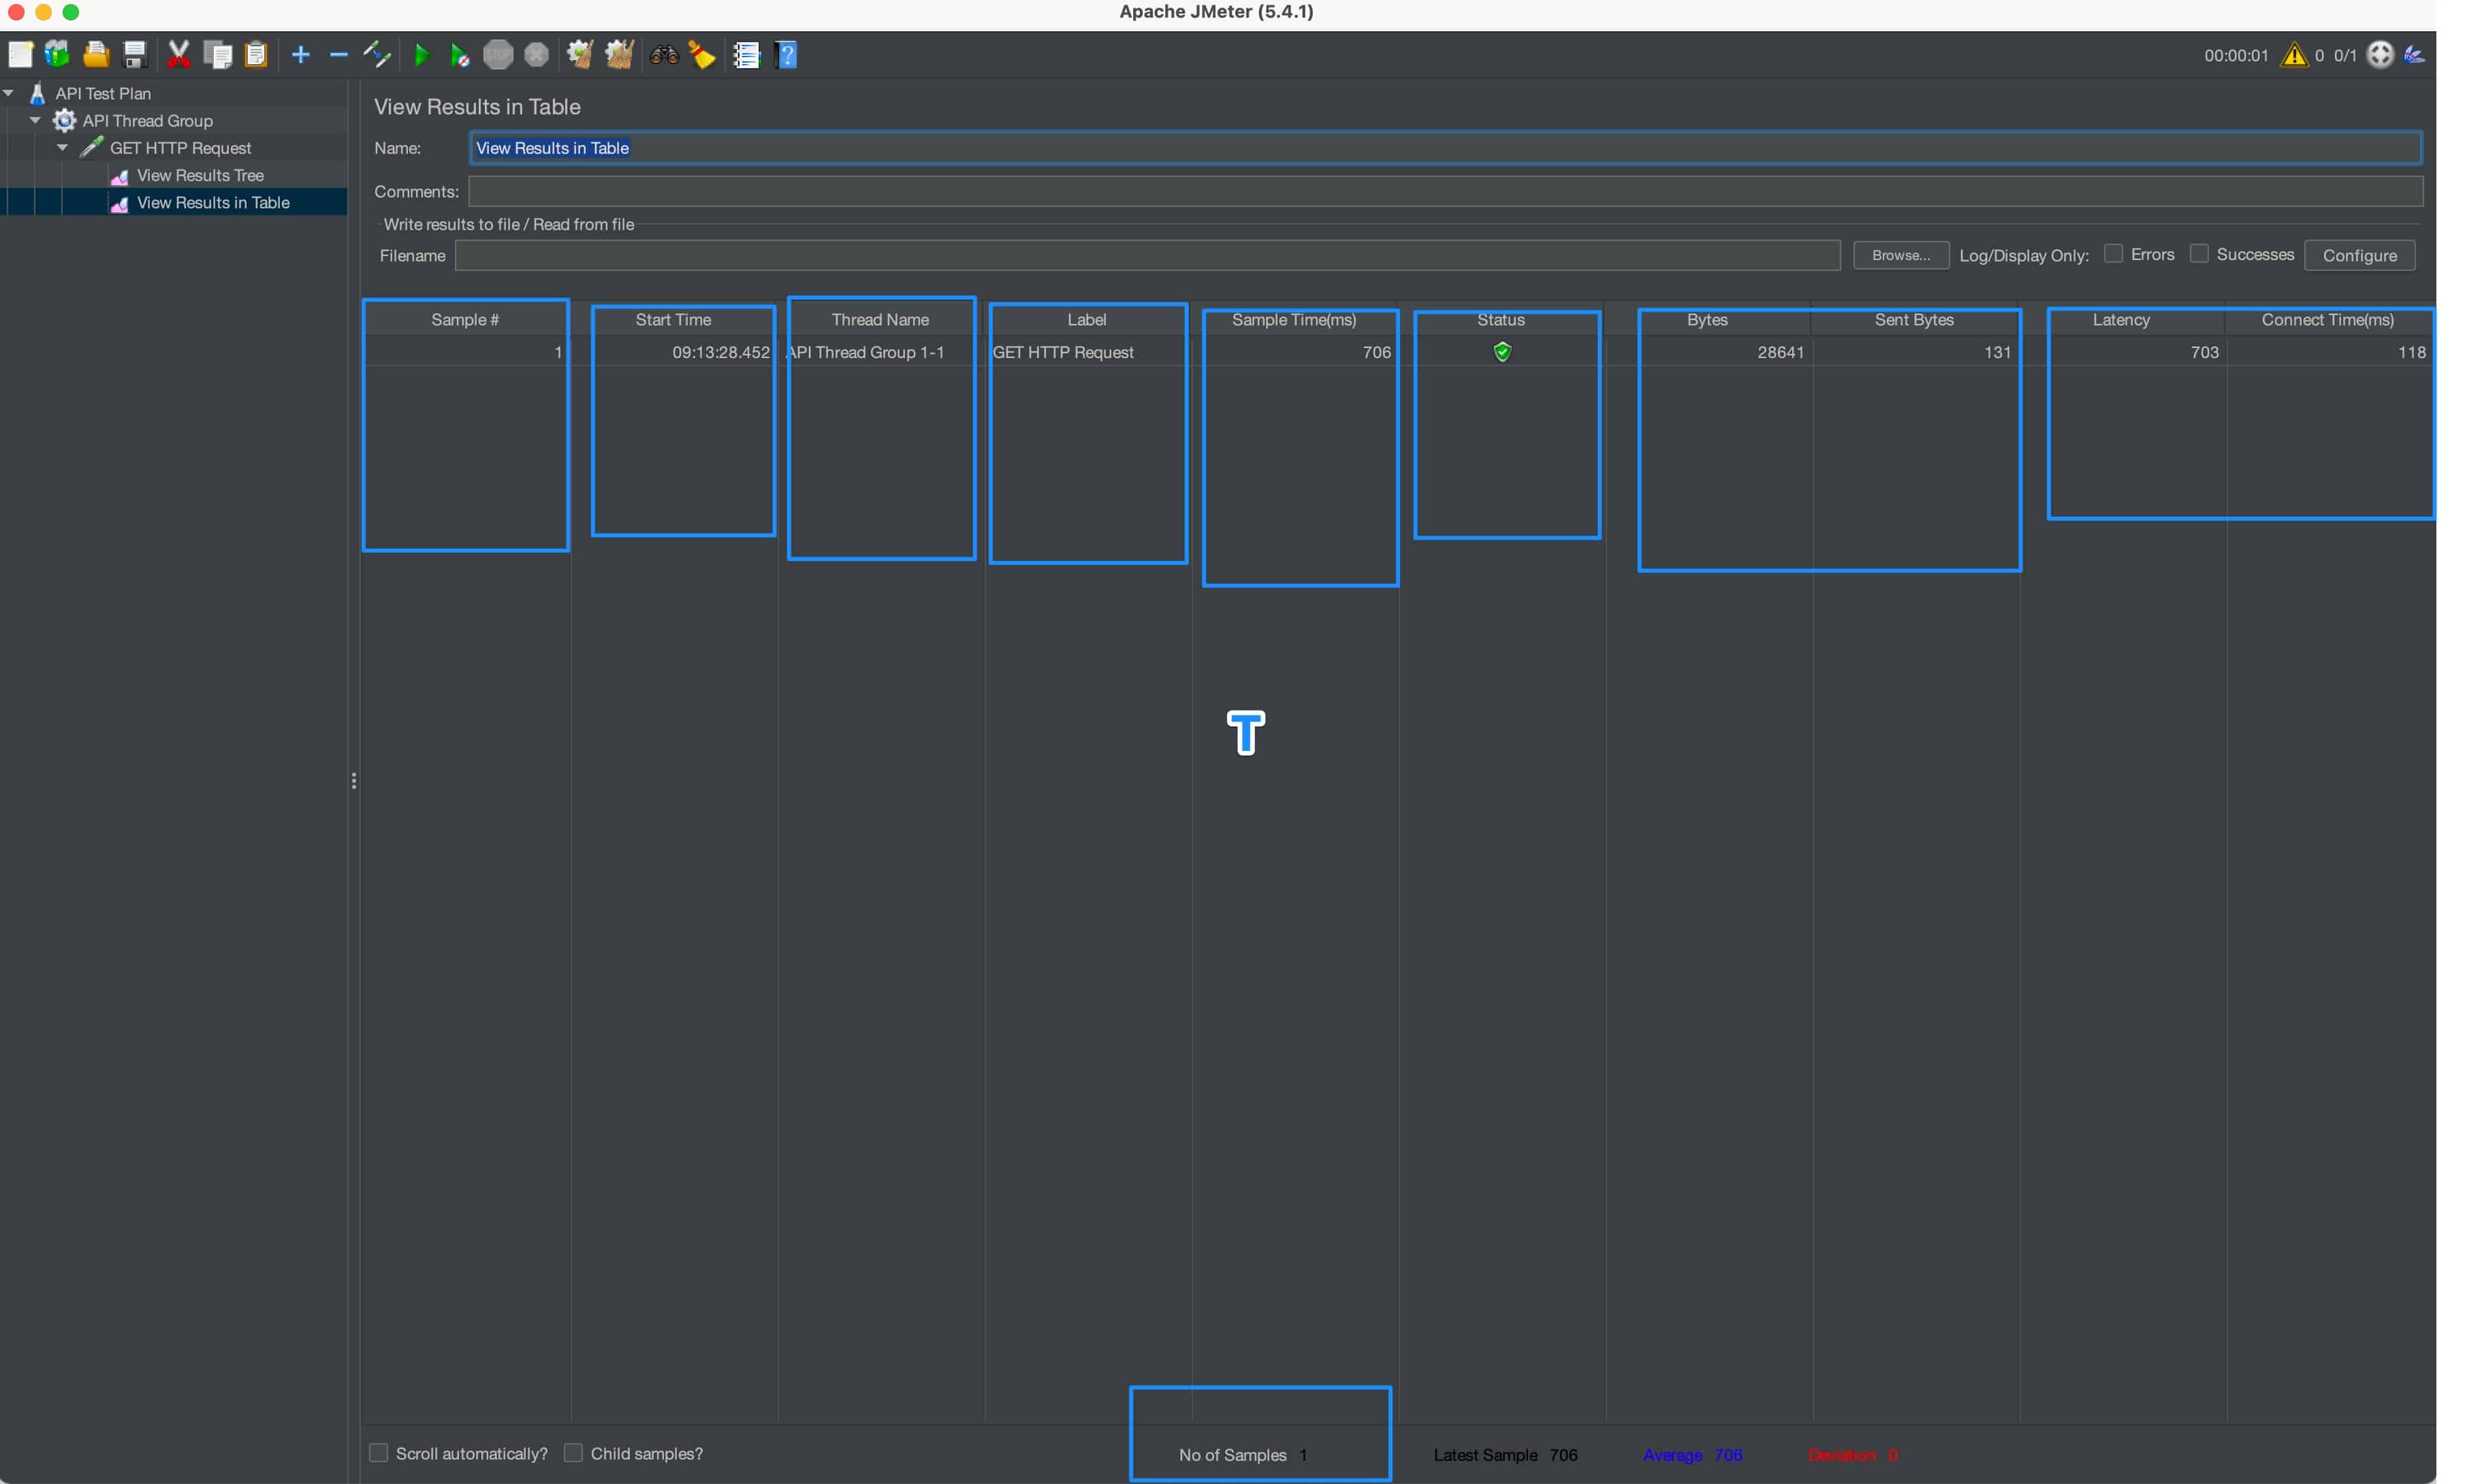Enable the Successes checkbox
Image resolution: width=2465 pixels, height=1484 pixels.
(2199, 254)
